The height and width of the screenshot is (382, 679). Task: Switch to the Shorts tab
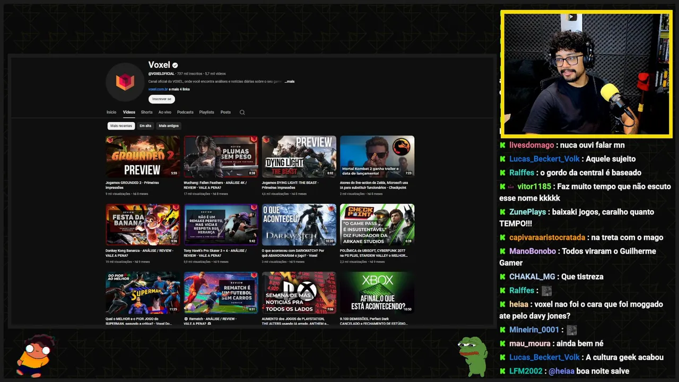[x=146, y=112]
